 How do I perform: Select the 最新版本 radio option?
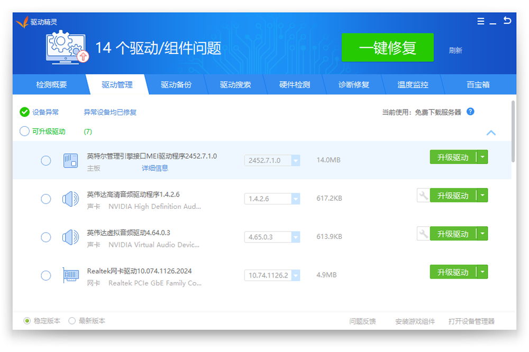[72, 321]
